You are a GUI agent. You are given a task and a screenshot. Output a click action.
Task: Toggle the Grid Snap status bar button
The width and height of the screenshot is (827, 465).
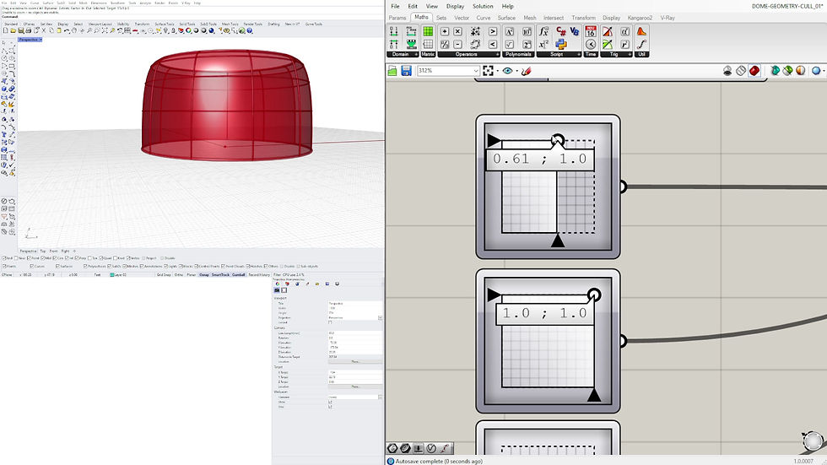164,274
